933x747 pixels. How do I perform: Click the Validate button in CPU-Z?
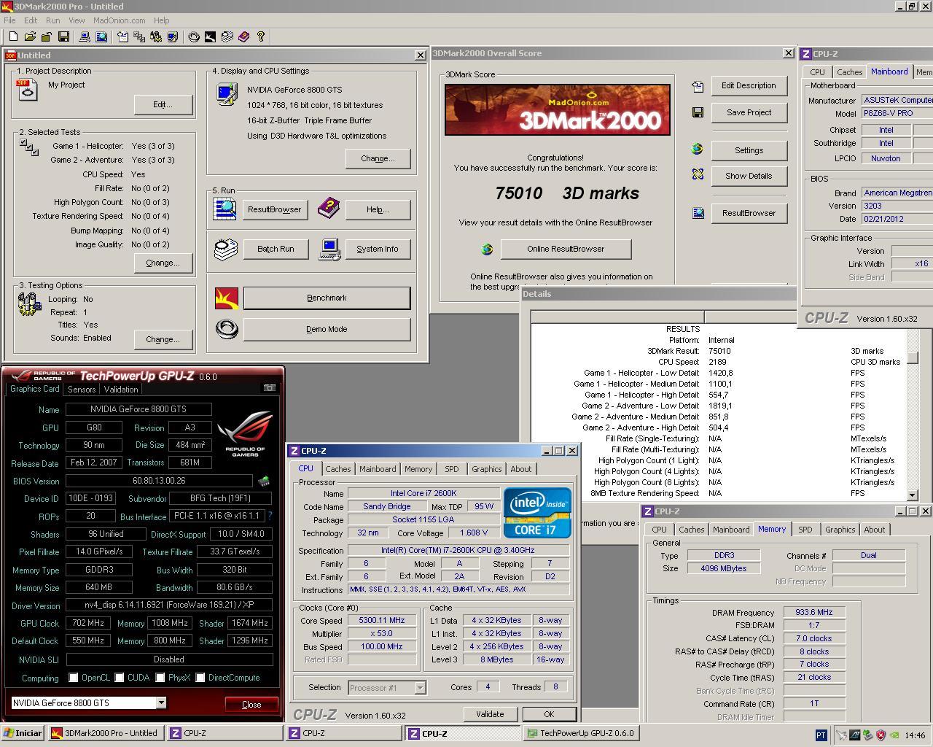coord(489,714)
